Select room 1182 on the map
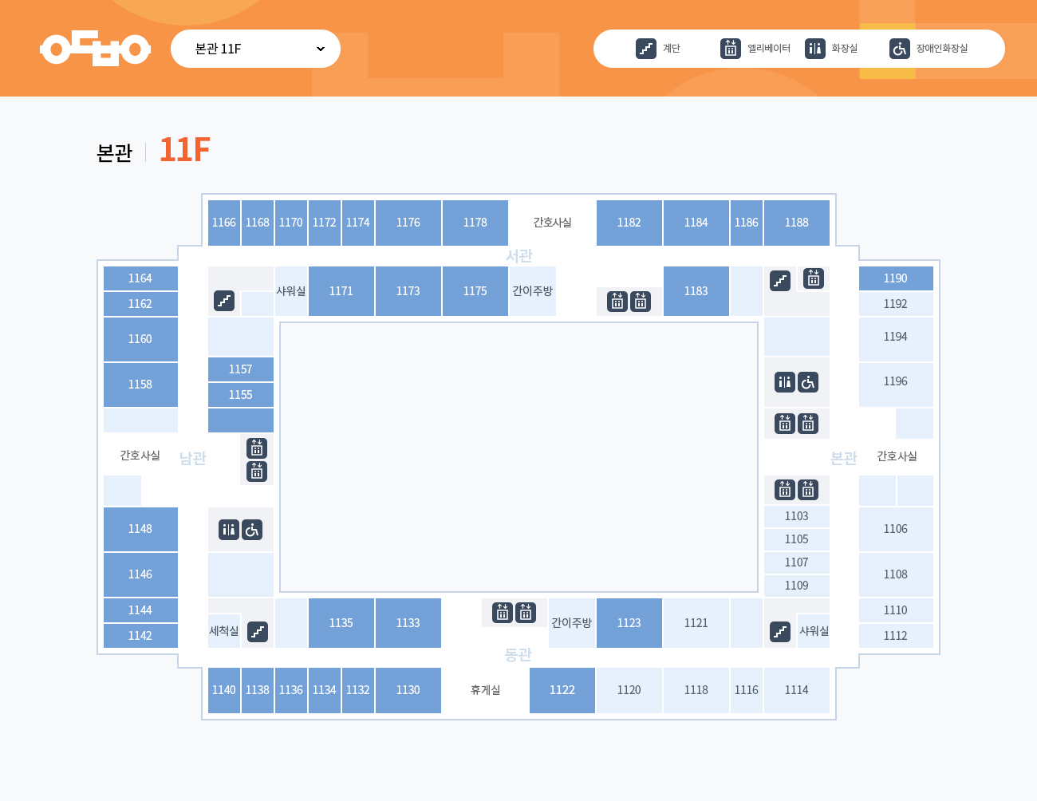The width and height of the screenshot is (1037, 801). pyautogui.click(x=629, y=223)
